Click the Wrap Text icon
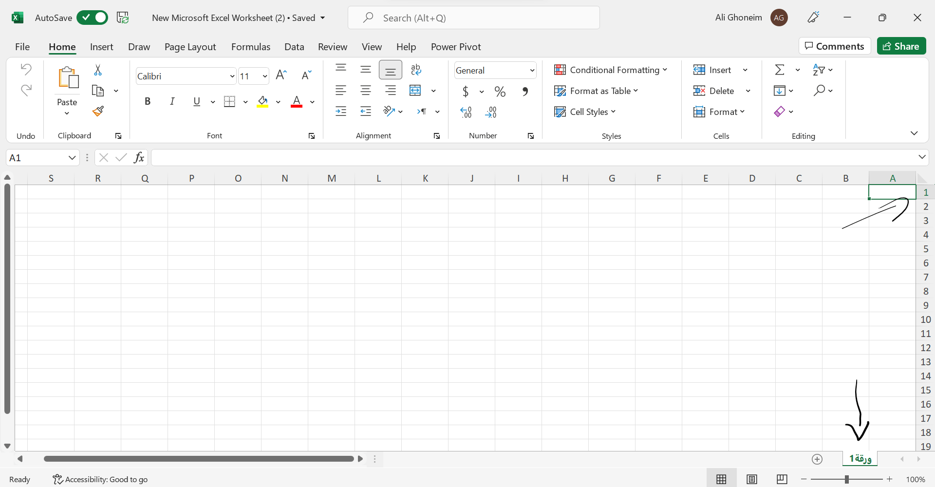Image resolution: width=935 pixels, height=487 pixels. point(416,69)
